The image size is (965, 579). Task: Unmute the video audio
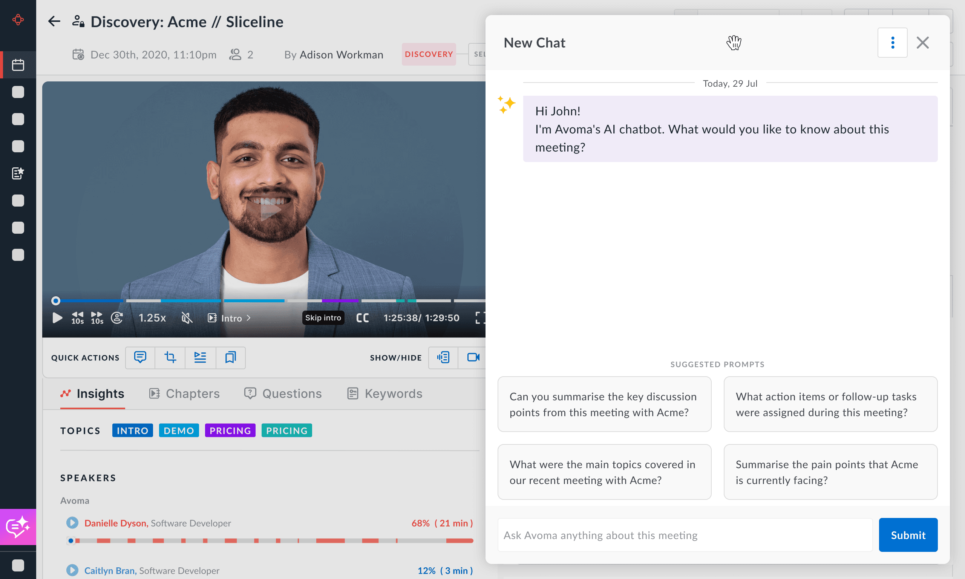pos(187,318)
